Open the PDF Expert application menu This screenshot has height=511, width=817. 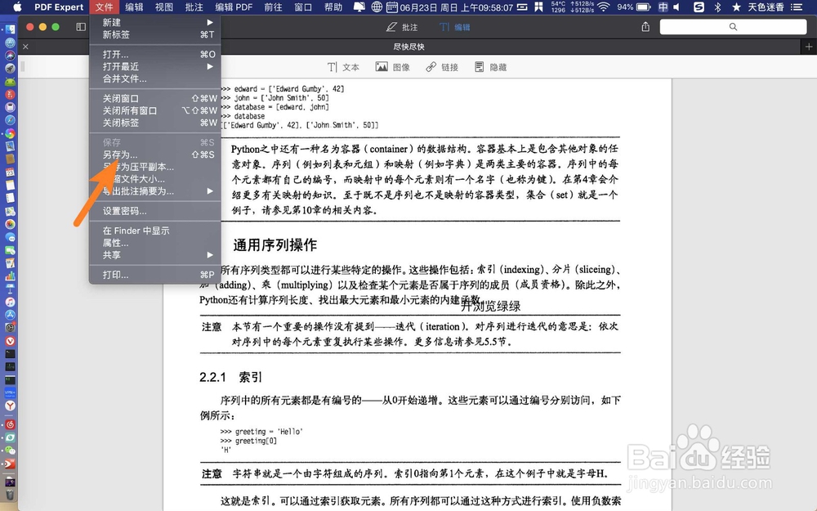(x=58, y=7)
